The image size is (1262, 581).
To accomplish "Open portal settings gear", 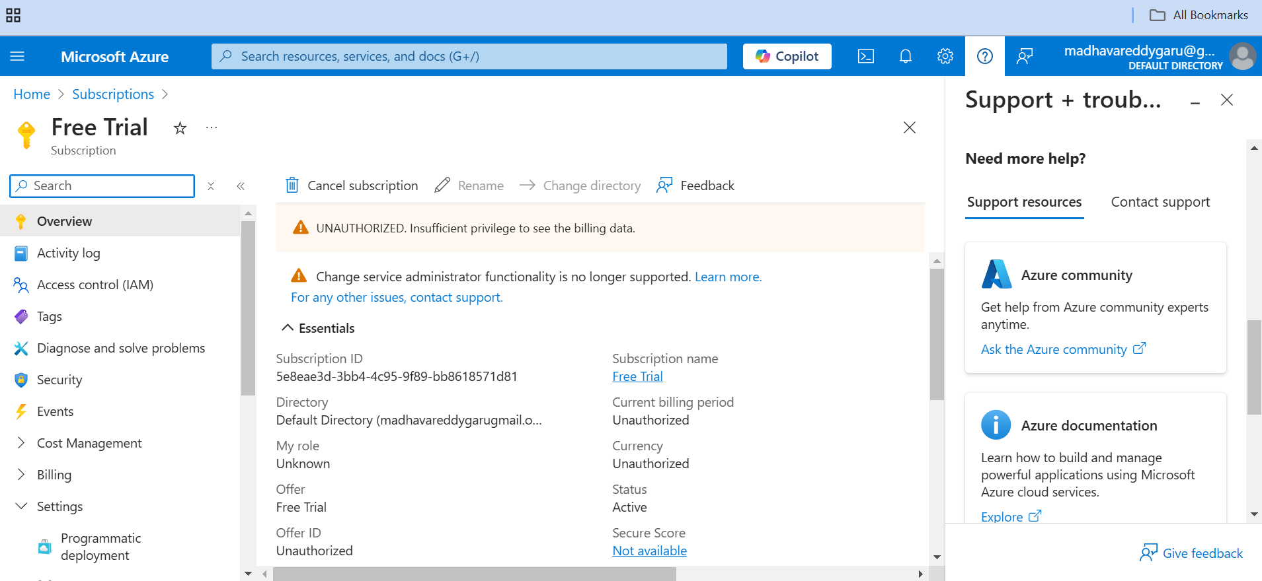I will 945,56.
